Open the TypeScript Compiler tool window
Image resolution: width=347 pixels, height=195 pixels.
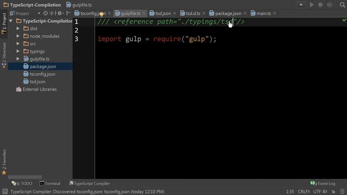coord(89,184)
